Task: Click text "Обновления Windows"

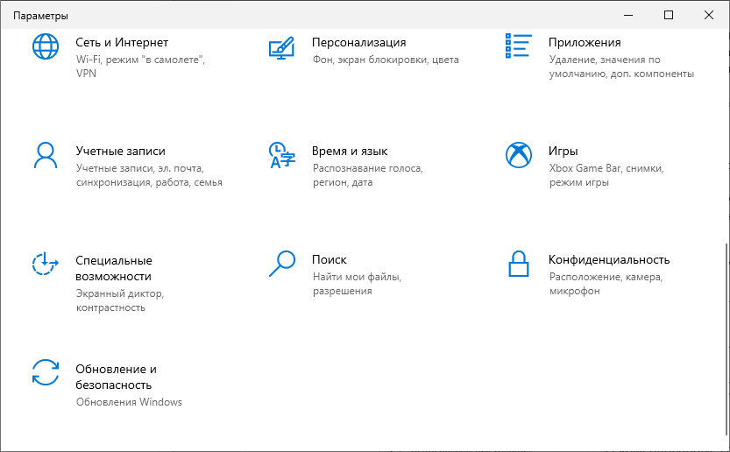Action: (129, 402)
